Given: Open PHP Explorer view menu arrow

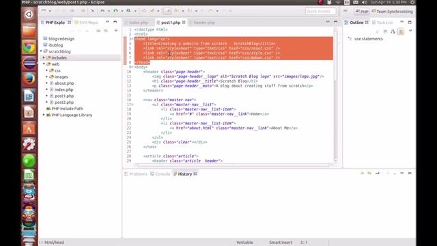Looking at the screenshot, I should point(116,31).
